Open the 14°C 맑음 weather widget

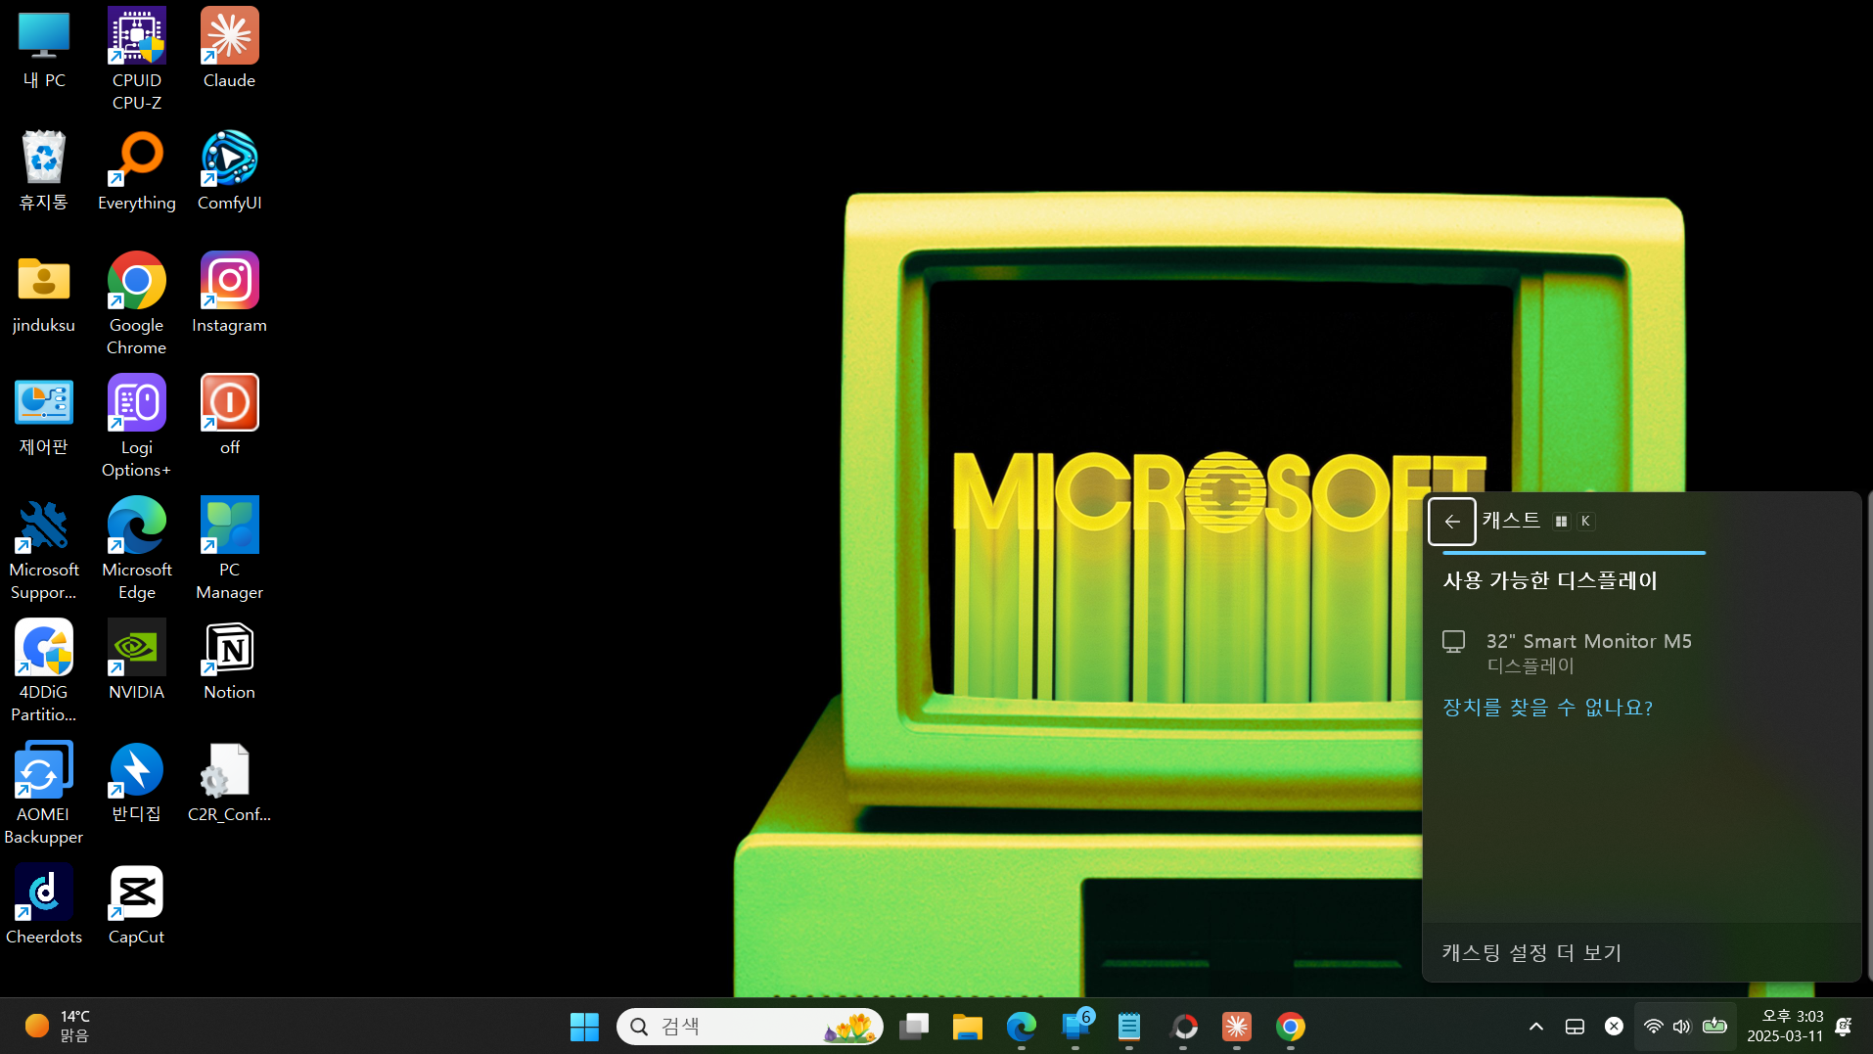(59, 1027)
